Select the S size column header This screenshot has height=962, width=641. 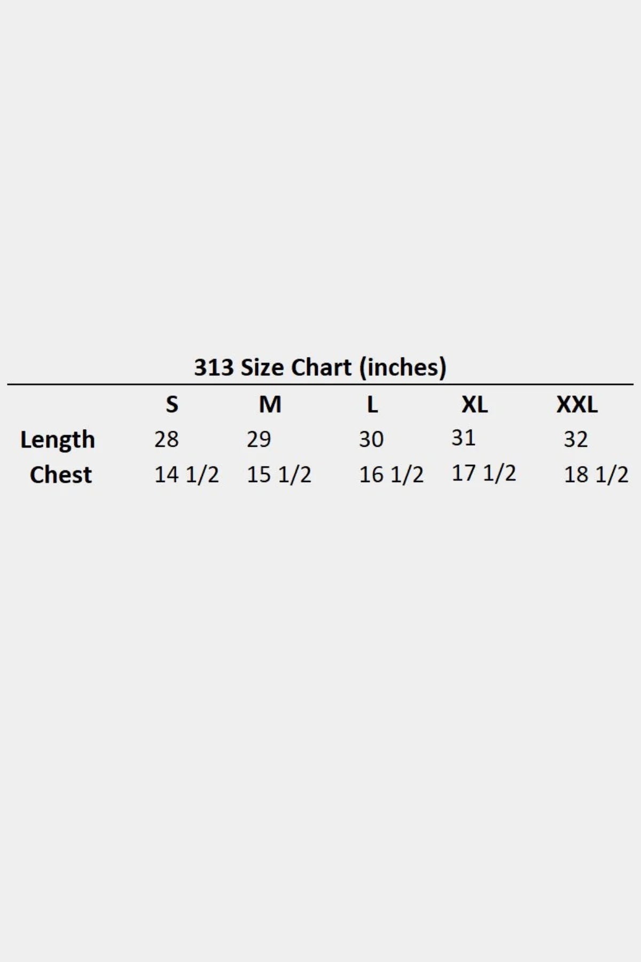pos(171,405)
